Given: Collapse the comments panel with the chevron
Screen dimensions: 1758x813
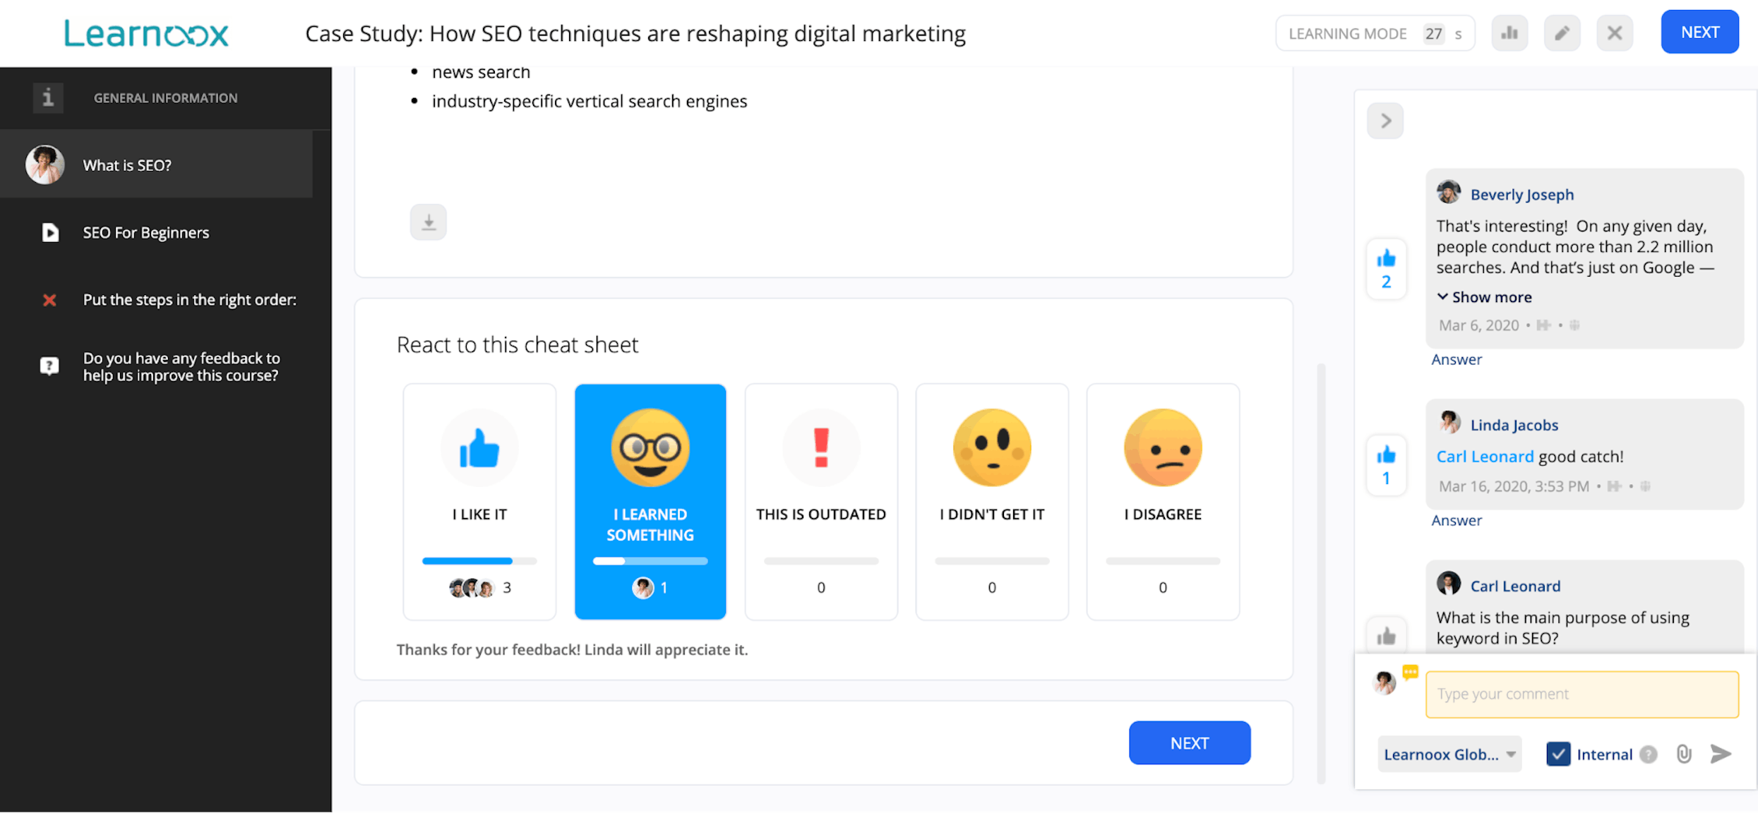Looking at the screenshot, I should tap(1385, 121).
